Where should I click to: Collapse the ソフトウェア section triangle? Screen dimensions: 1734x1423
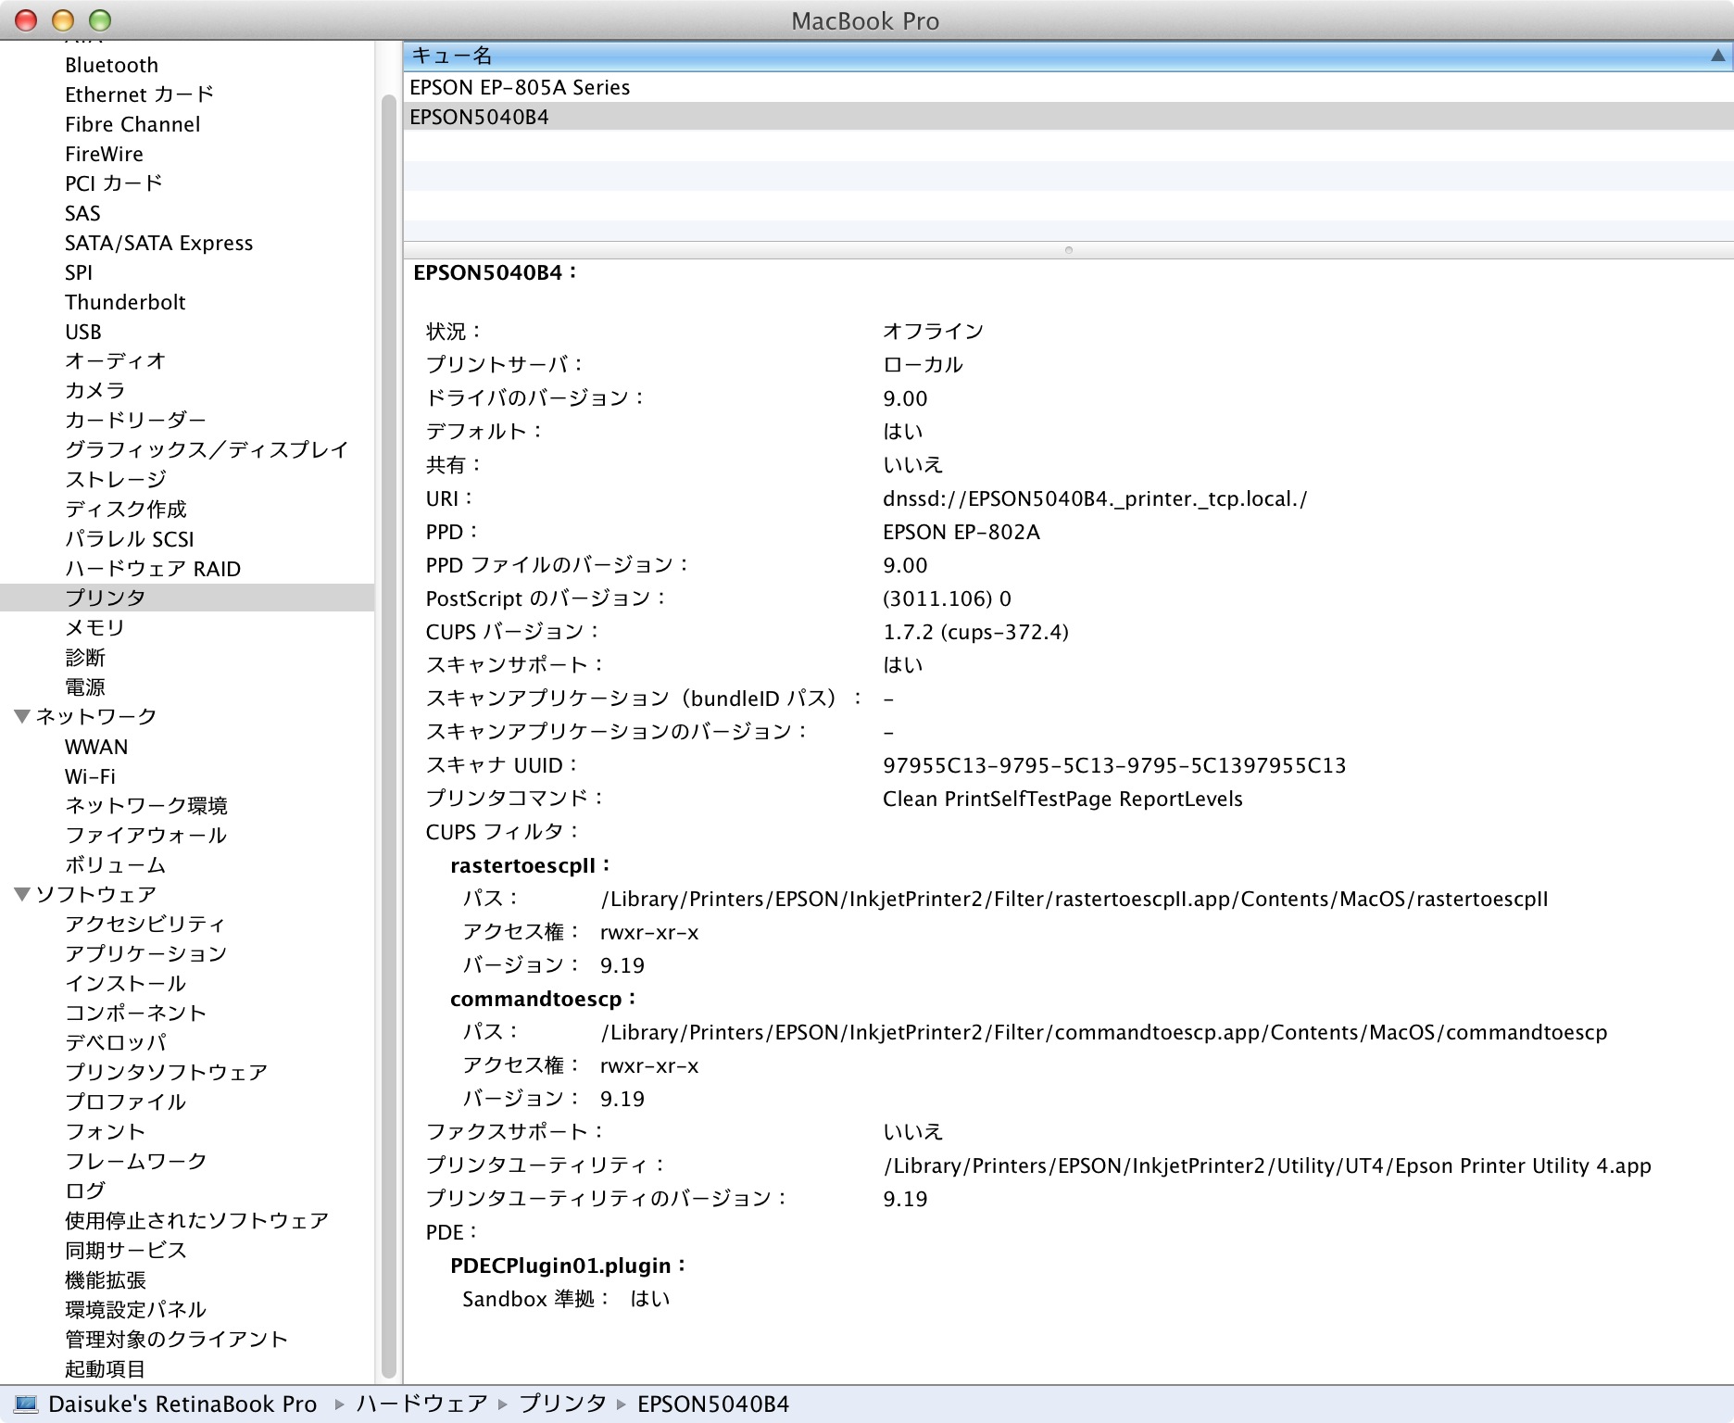22,894
